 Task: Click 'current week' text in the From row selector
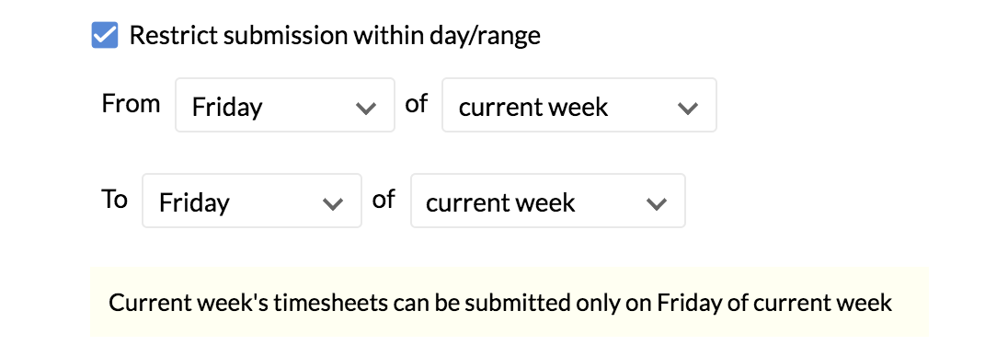(533, 107)
